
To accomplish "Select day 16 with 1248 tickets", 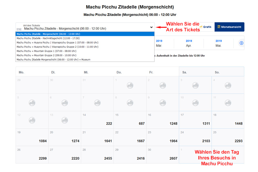I will coord(163,120).
